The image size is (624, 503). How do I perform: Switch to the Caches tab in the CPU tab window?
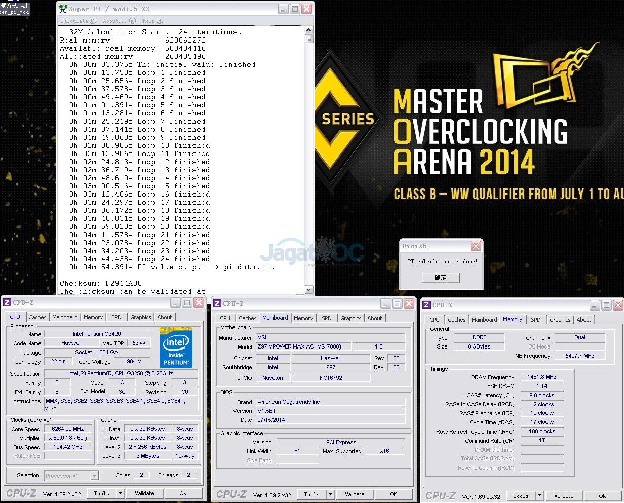click(37, 317)
